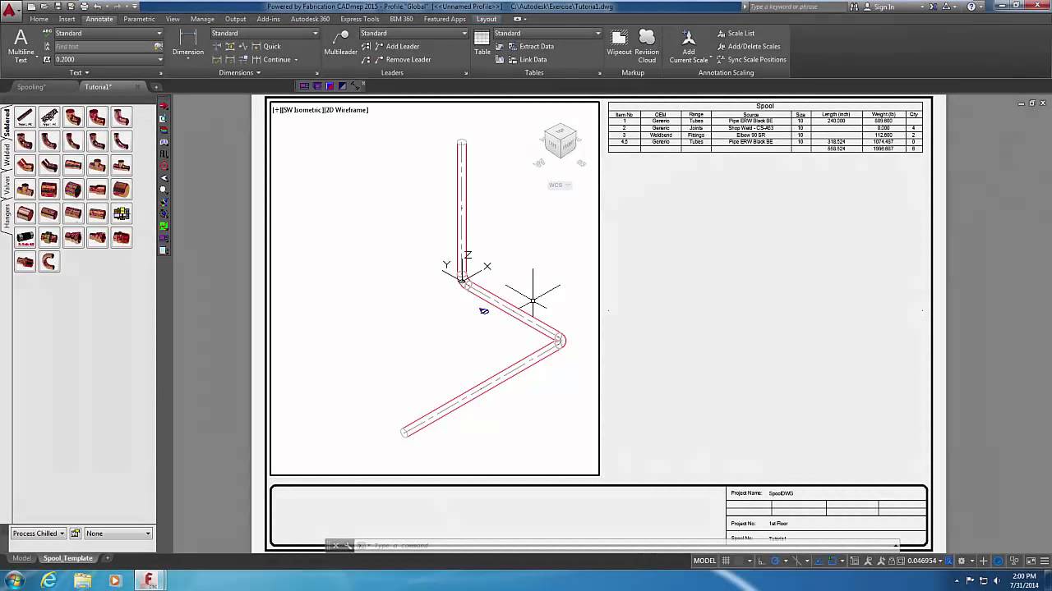
Task: Open the None selection dropdown
Action: click(x=115, y=534)
